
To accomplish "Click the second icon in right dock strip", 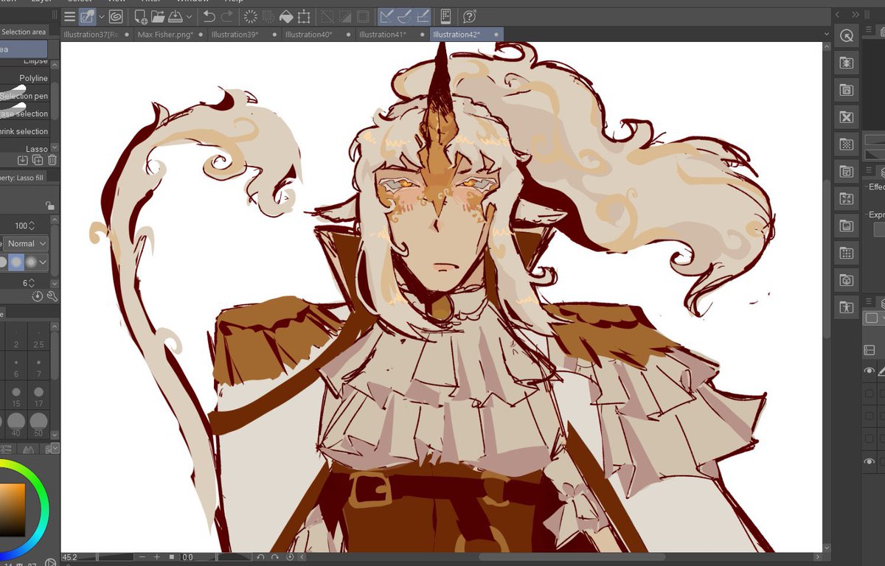I will pyautogui.click(x=847, y=63).
